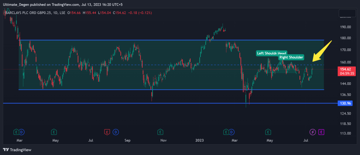Click the 180.00 price axis label
The image size is (360, 155).
pyautogui.click(x=345, y=38)
